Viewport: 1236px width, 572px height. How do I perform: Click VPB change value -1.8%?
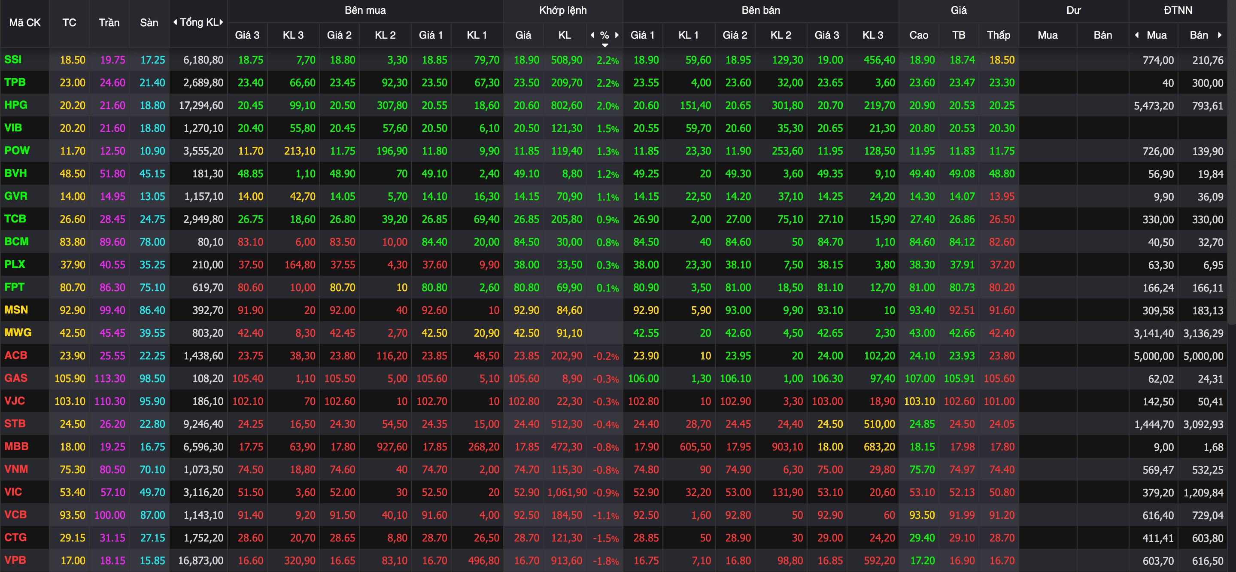[606, 561]
